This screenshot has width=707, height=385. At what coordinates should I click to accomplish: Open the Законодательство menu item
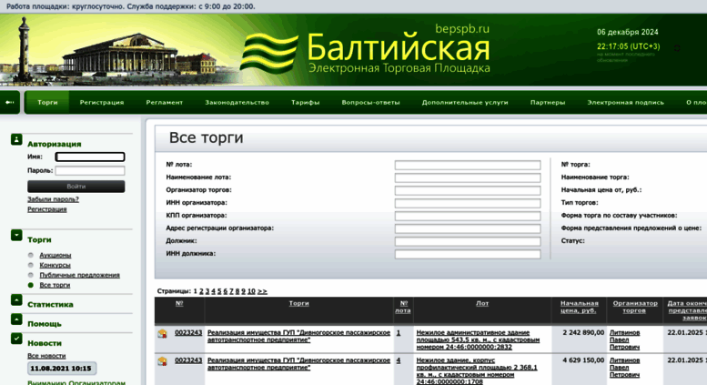point(237,102)
